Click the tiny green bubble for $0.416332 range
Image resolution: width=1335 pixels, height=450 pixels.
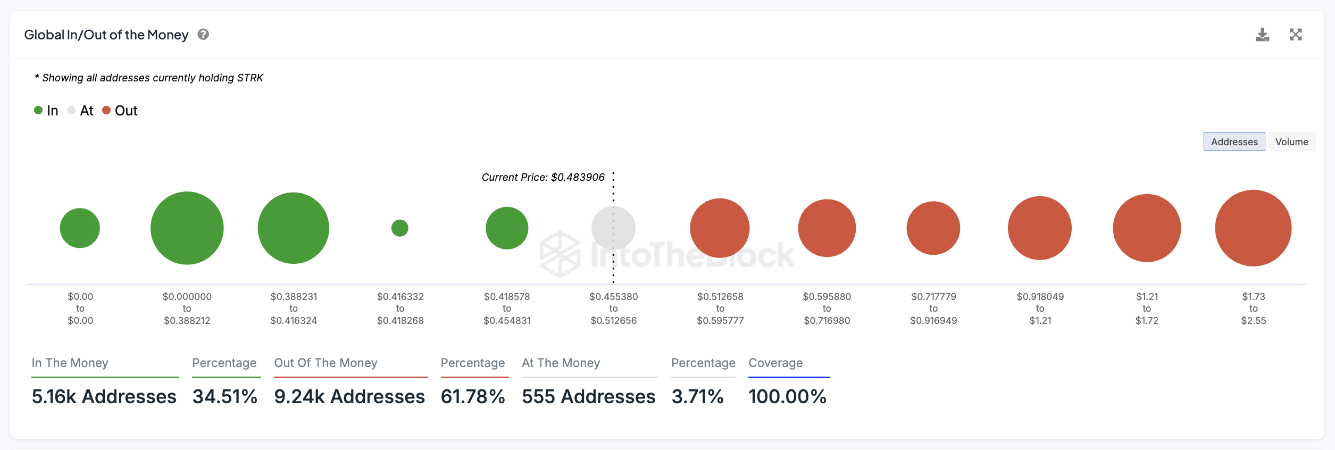(x=400, y=228)
